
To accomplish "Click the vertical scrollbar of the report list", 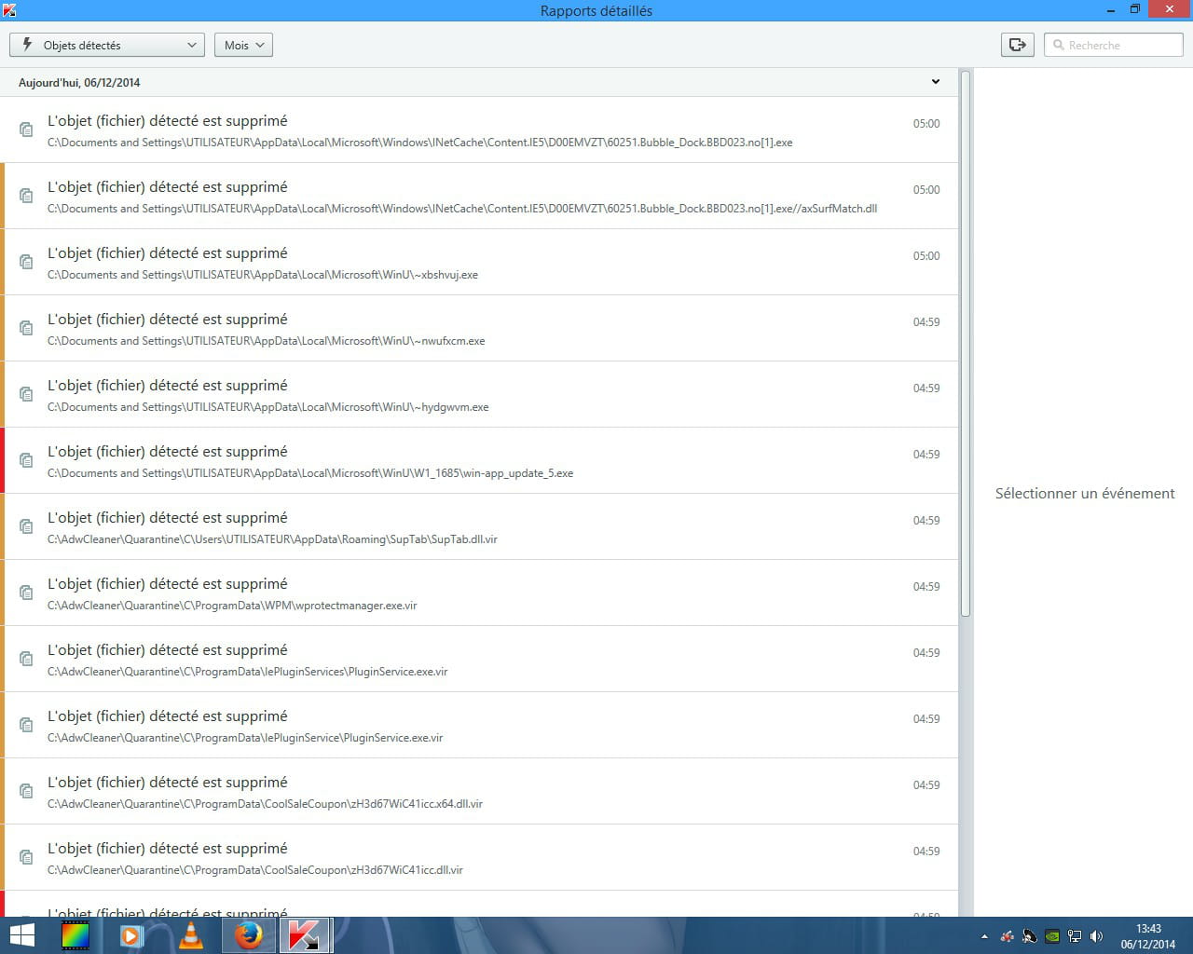I will coord(966,343).
